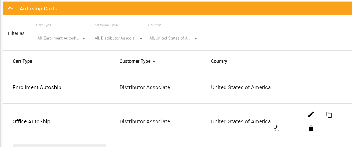Open the Cart Type filter dropdown
The image size is (352, 147).
coord(62,38)
